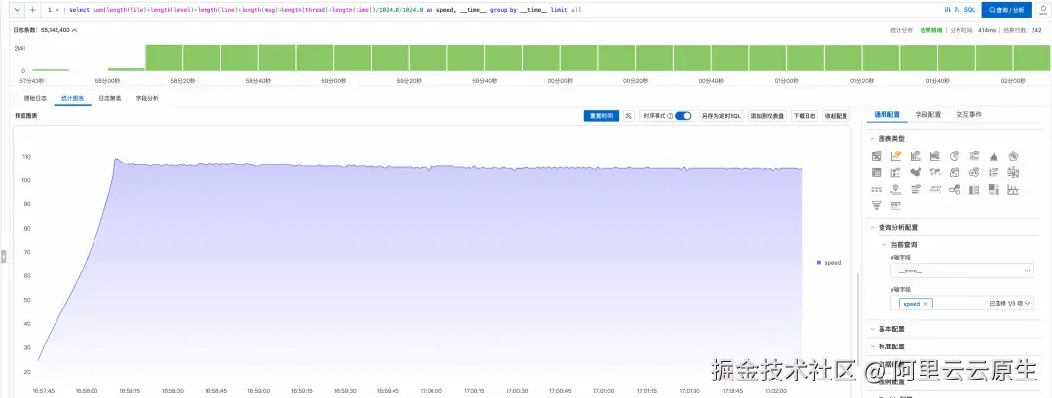
Task: Toggle the 时序模式 switch off
Action: pyautogui.click(x=683, y=116)
